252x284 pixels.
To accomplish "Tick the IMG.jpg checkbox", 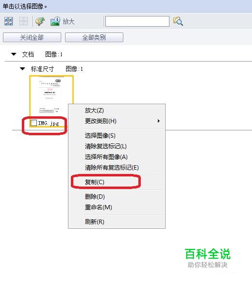I will [34, 123].
